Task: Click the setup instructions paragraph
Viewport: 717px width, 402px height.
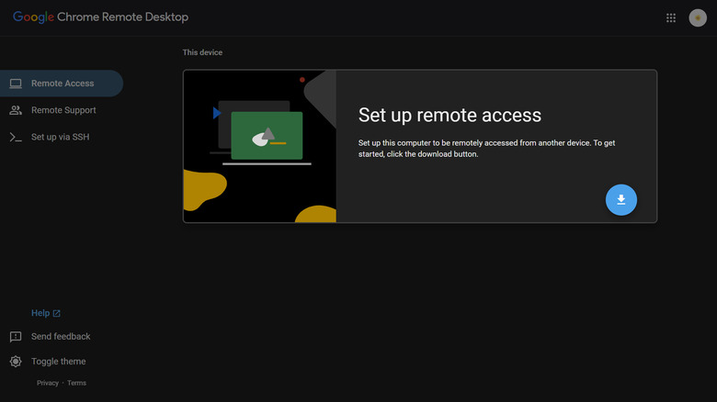Action: click(x=486, y=149)
